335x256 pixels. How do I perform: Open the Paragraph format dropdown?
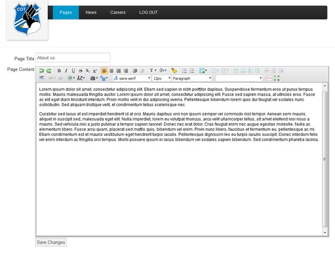click(192, 78)
